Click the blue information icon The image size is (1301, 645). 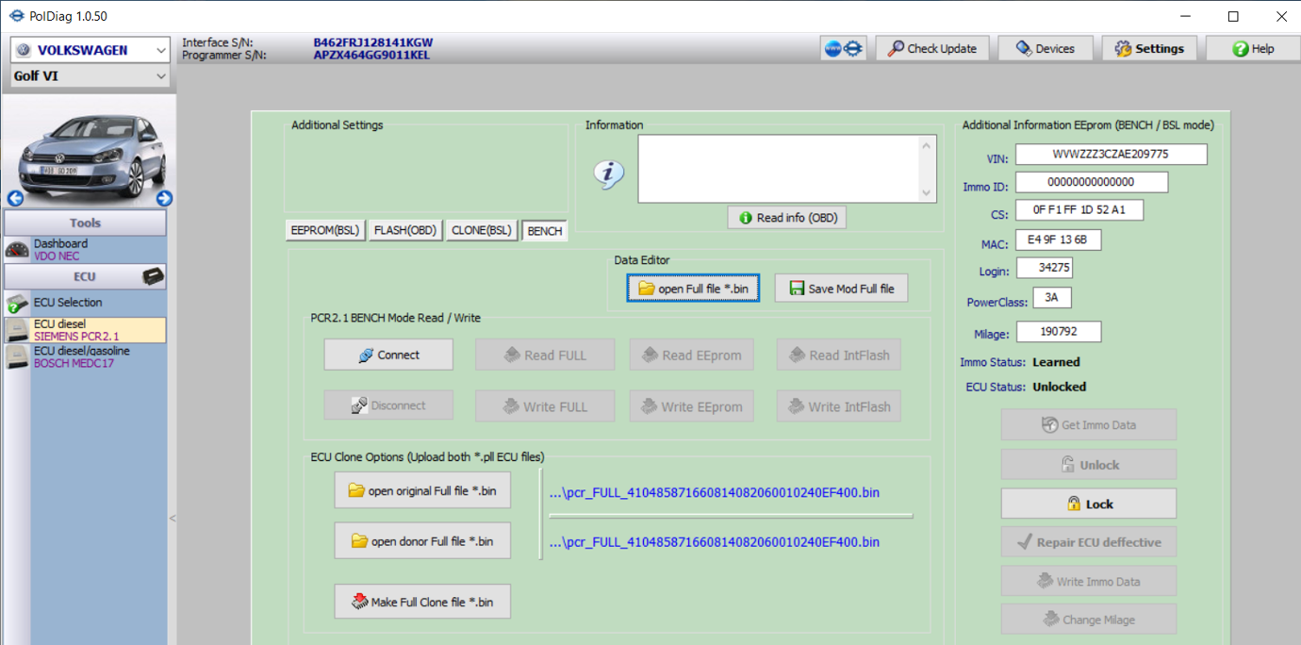(609, 174)
